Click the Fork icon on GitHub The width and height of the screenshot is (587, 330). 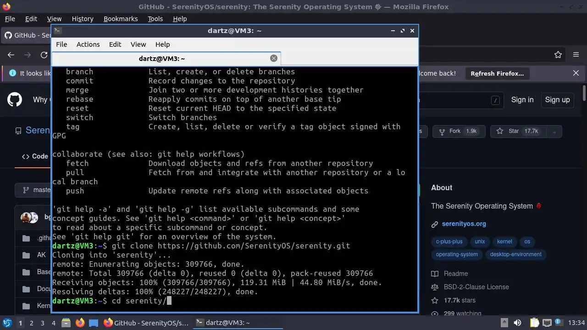click(x=442, y=132)
